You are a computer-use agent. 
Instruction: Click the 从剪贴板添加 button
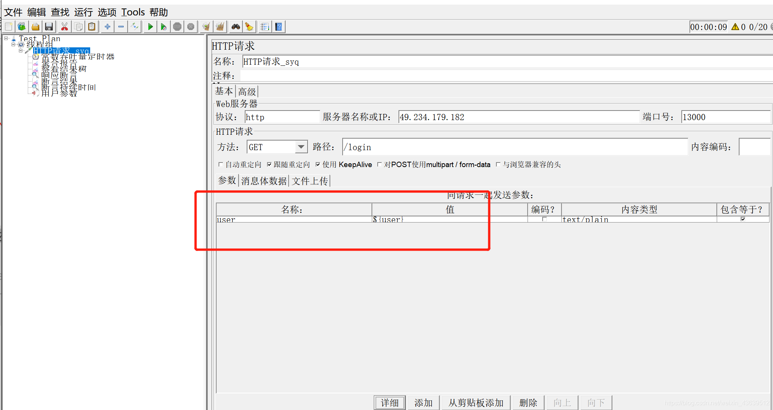coord(476,403)
